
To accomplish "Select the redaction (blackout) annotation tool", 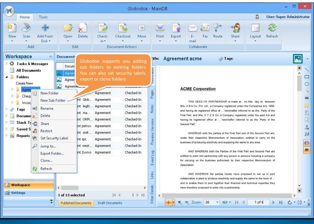I will [307, 98].
